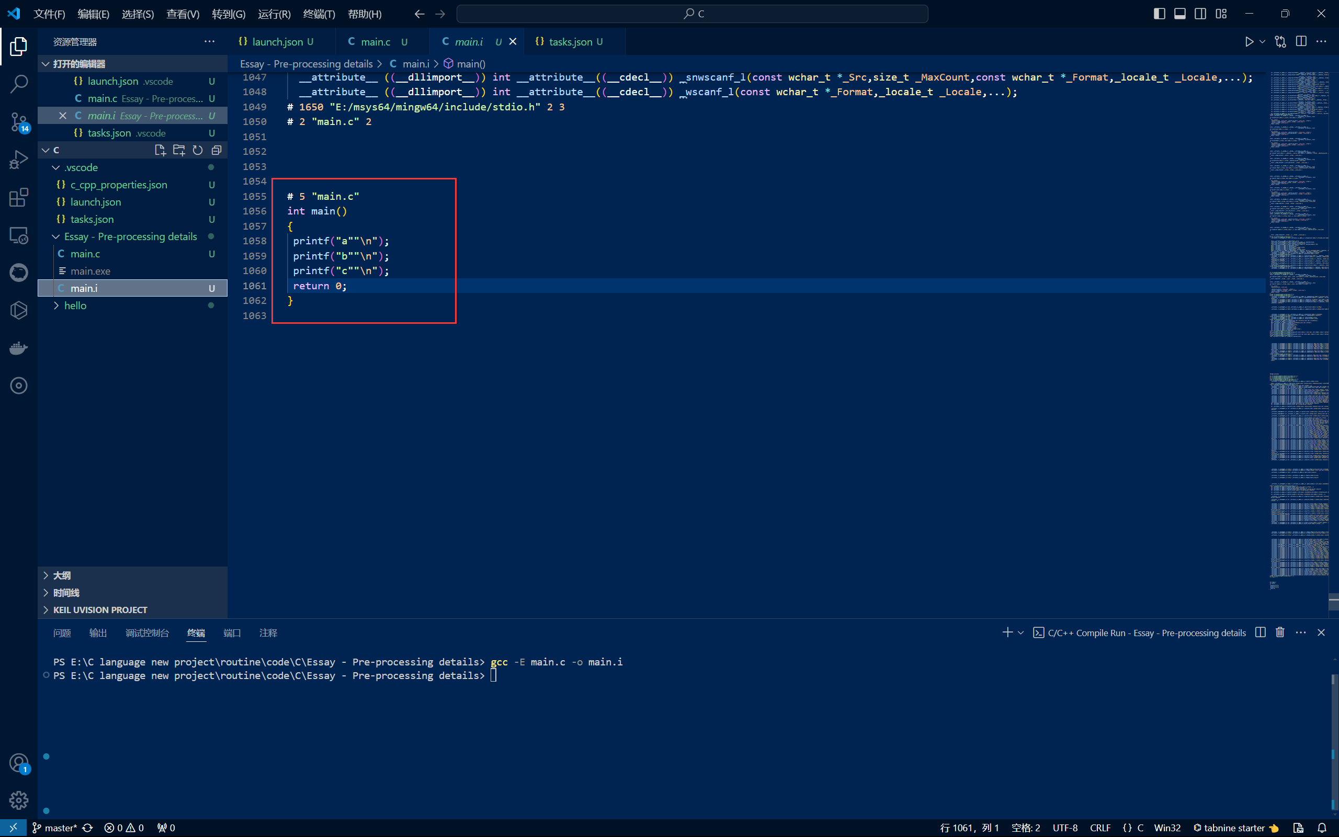Viewport: 1339px width, 837px height.
Task: Click main() in breadcrumb path
Action: [465, 64]
